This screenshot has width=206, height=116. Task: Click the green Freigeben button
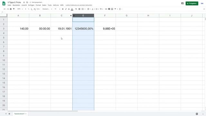192,4
